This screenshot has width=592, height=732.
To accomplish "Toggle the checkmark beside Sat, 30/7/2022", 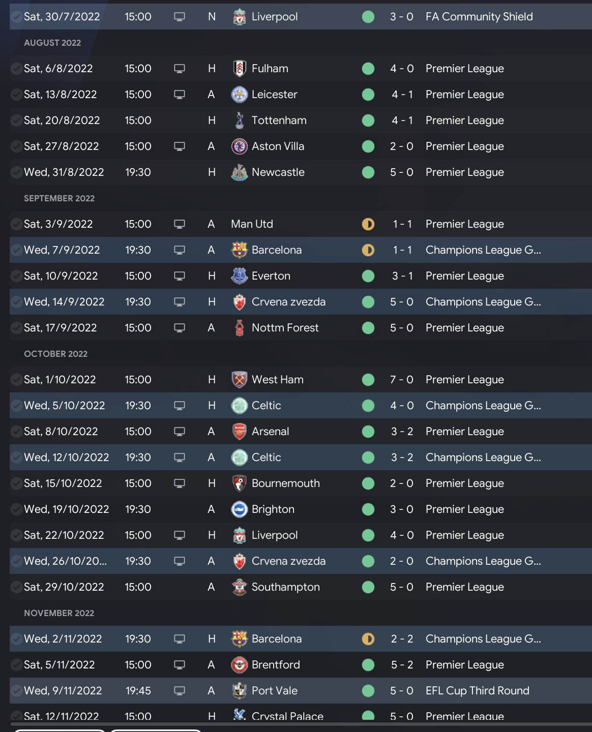I will (16, 17).
